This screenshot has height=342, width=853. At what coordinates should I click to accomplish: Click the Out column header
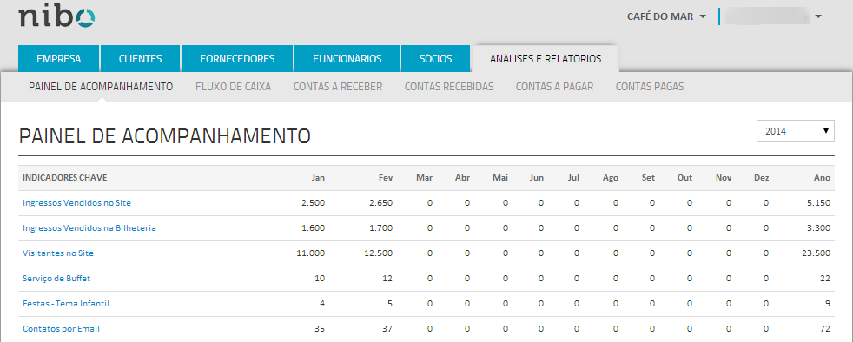(684, 178)
